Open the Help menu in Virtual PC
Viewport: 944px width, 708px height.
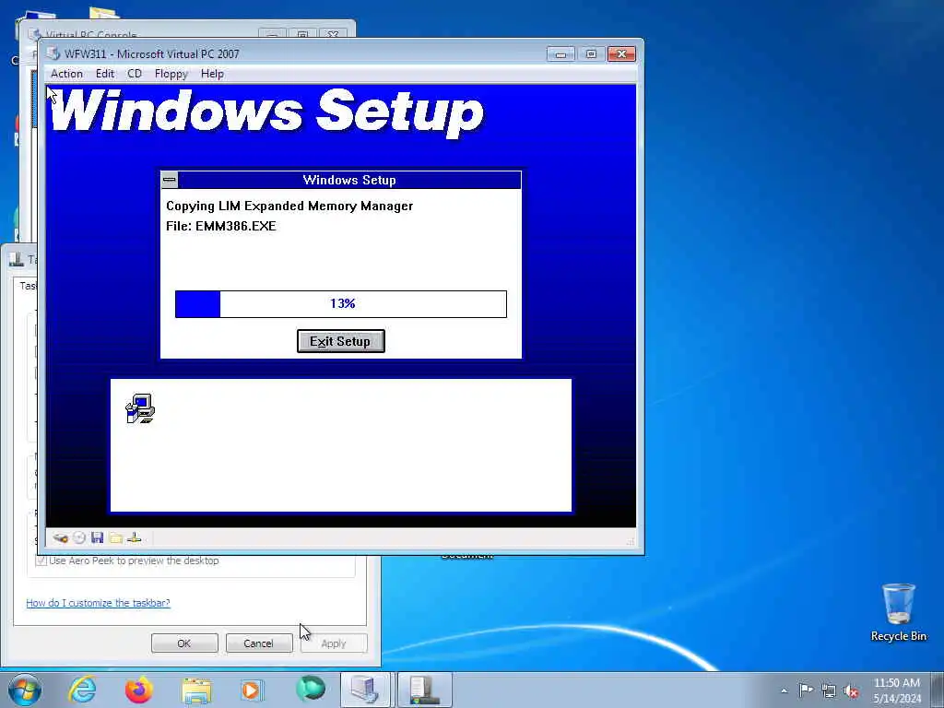(212, 74)
